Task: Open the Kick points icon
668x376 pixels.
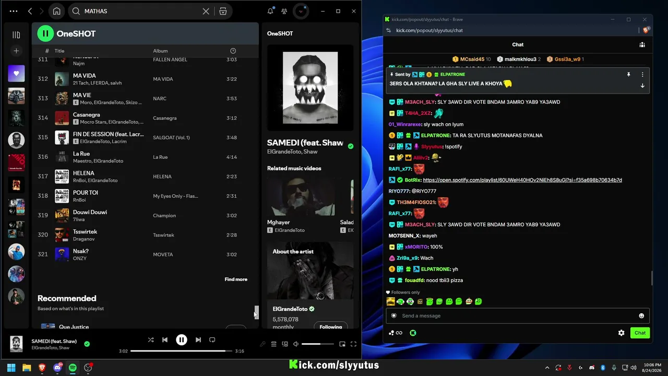Action: (x=395, y=333)
